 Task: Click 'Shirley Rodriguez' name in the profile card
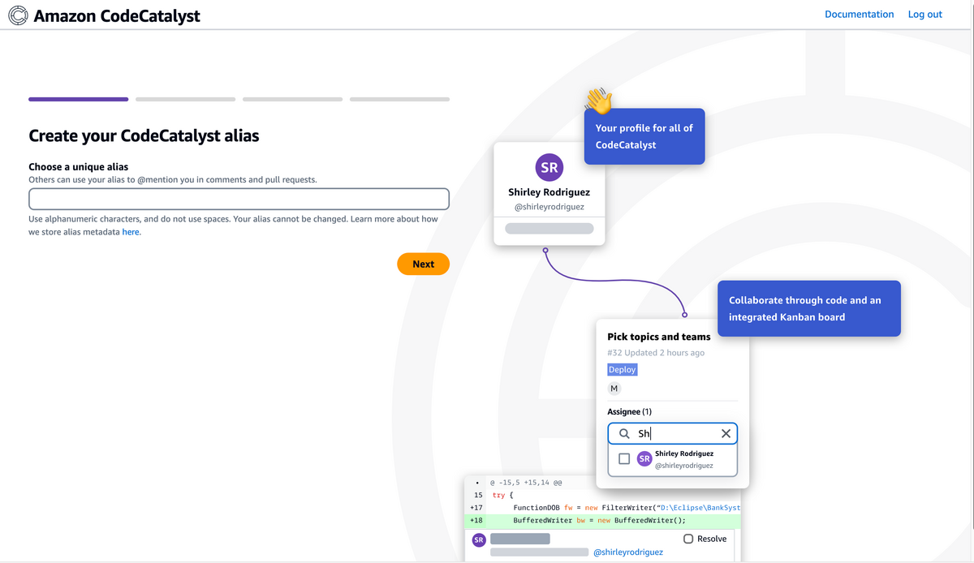pyautogui.click(x=549, y=192)
